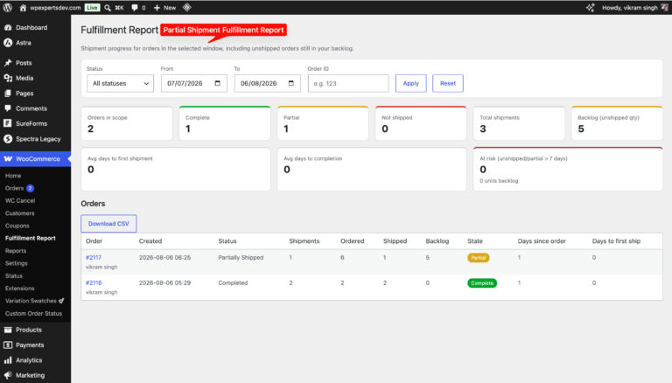Click the Pages icon in sidebar
This screenshot has width=672, height=383.
[8, 93]
